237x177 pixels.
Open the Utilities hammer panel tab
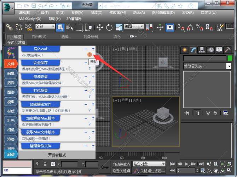228,50
